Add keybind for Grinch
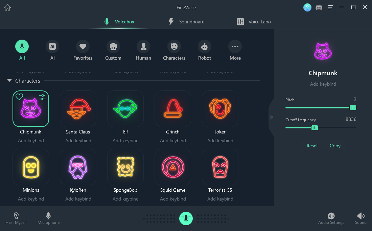The height and width of the screenshot is (231, 372). 173,141
